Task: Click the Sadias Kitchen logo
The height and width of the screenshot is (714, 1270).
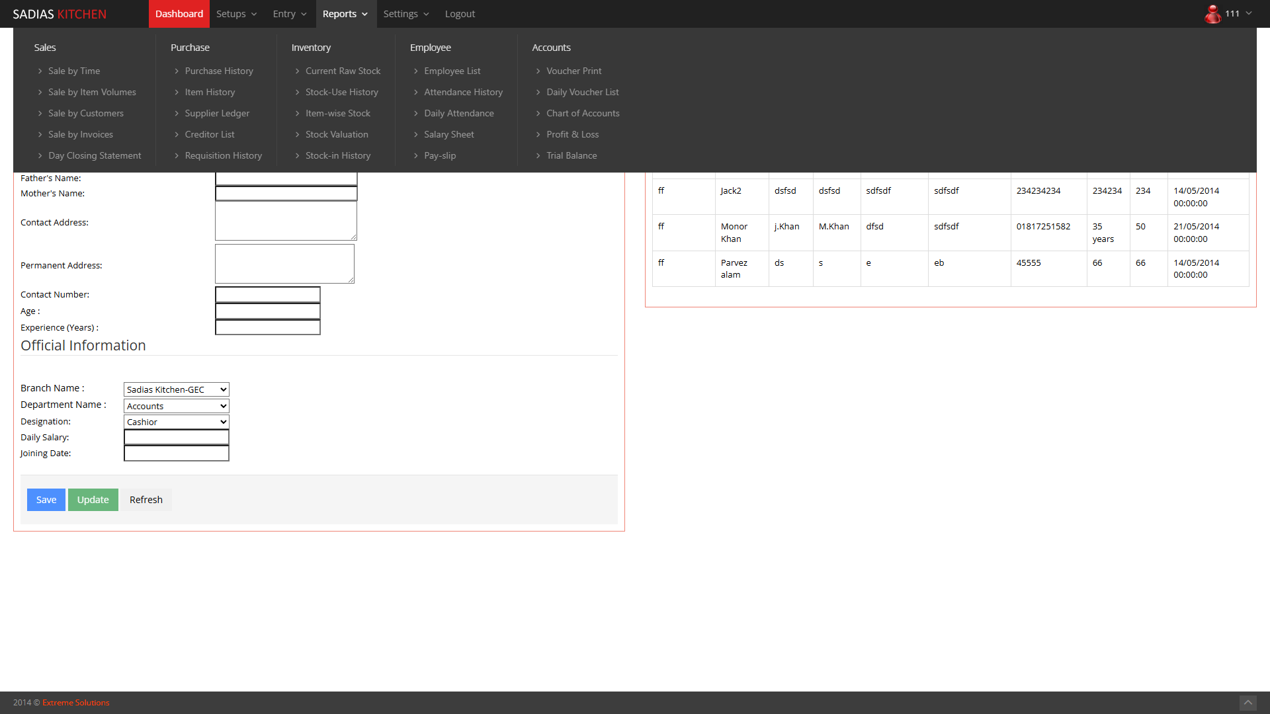Action: tap(60, 14)
